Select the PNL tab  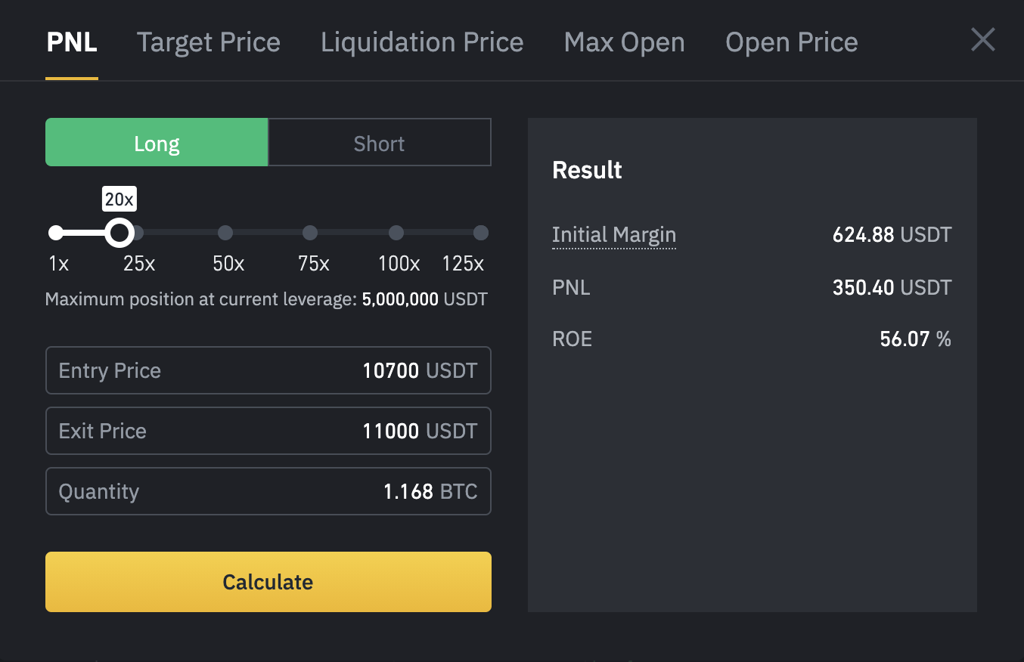pos(72,42)
